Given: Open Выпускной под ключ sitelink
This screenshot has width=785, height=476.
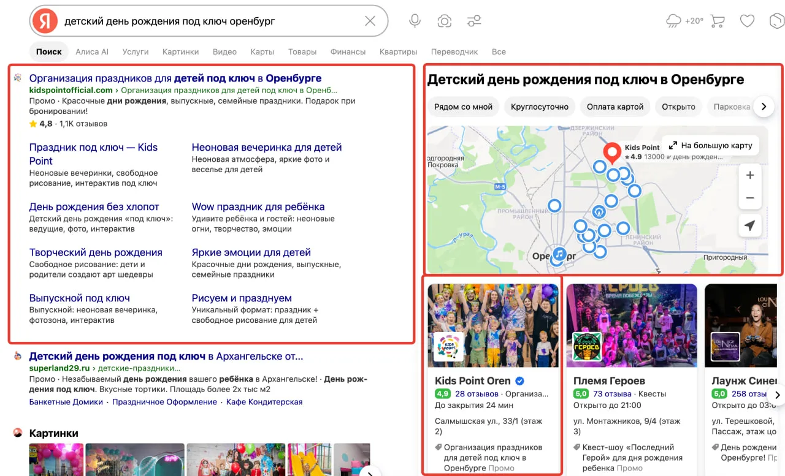Looking at the screenshot, I should point(80,298).
